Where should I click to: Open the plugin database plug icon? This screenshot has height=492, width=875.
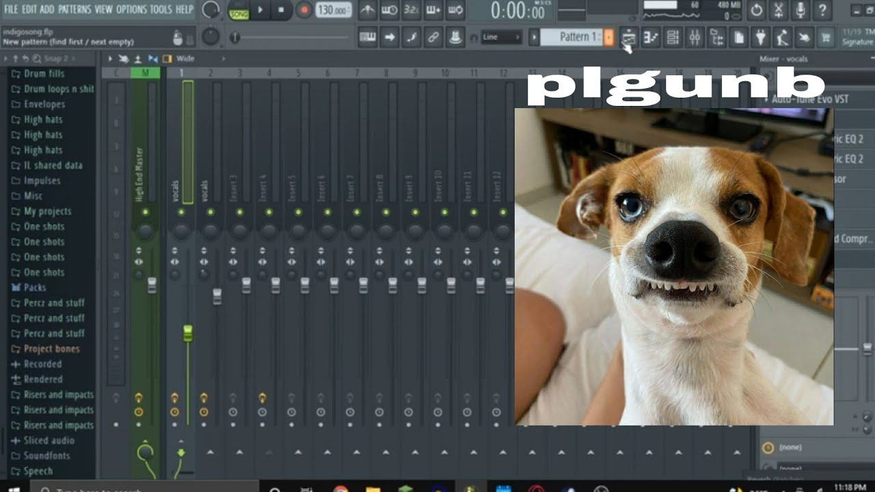760,37
